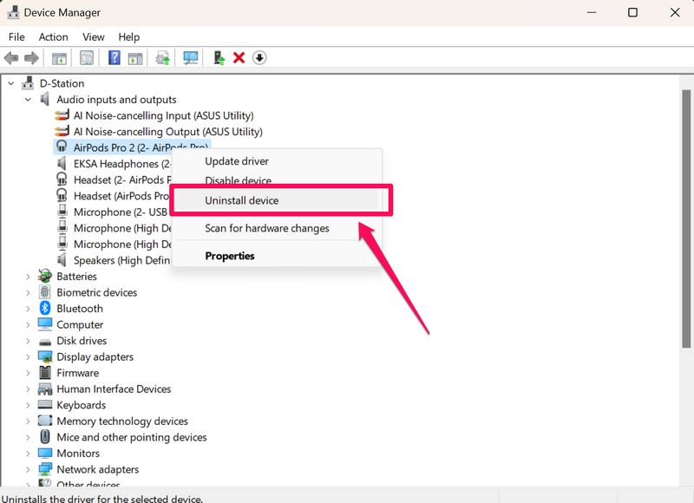Open the View menu
The image size is (694, 503).
[94, 37]
